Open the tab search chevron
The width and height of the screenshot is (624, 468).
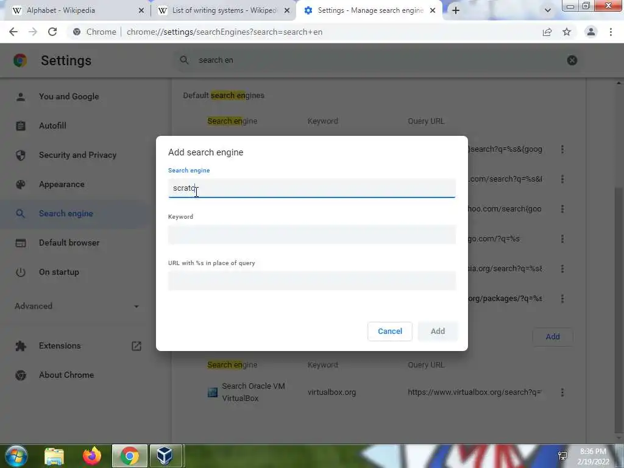(x=548, y=10)
